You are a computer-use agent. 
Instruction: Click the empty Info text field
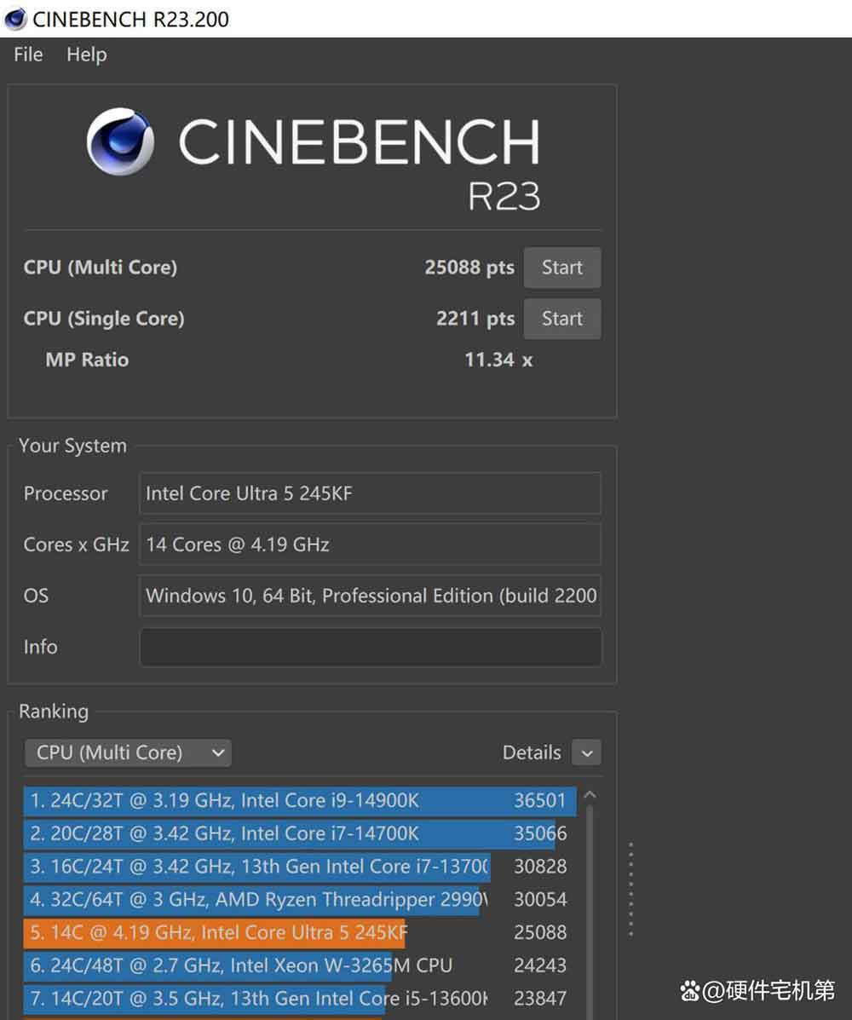pyautogui.click(x=370, y=647)
